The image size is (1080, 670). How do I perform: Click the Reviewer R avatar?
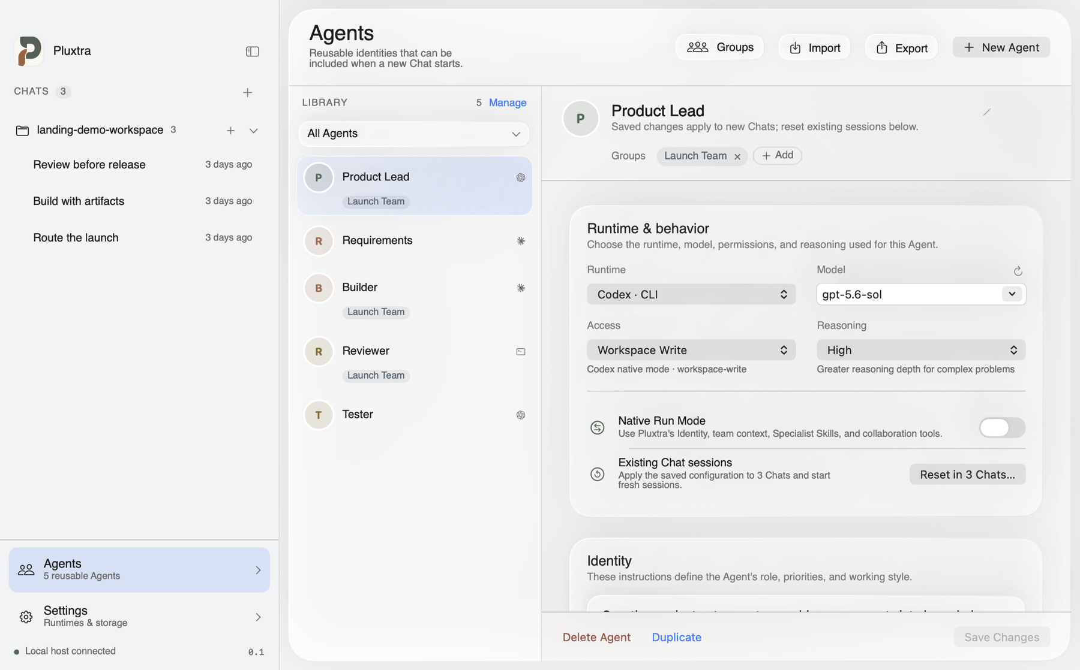[x=319, y=351]
